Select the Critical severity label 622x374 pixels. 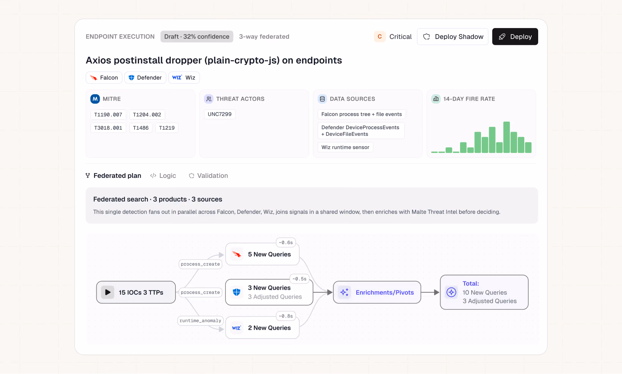[x=400, y=36]
